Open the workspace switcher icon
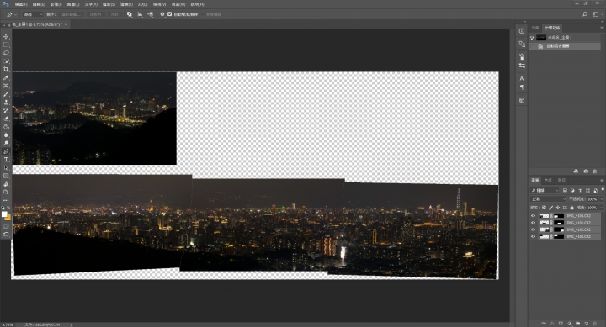 [x=596, y=14]
